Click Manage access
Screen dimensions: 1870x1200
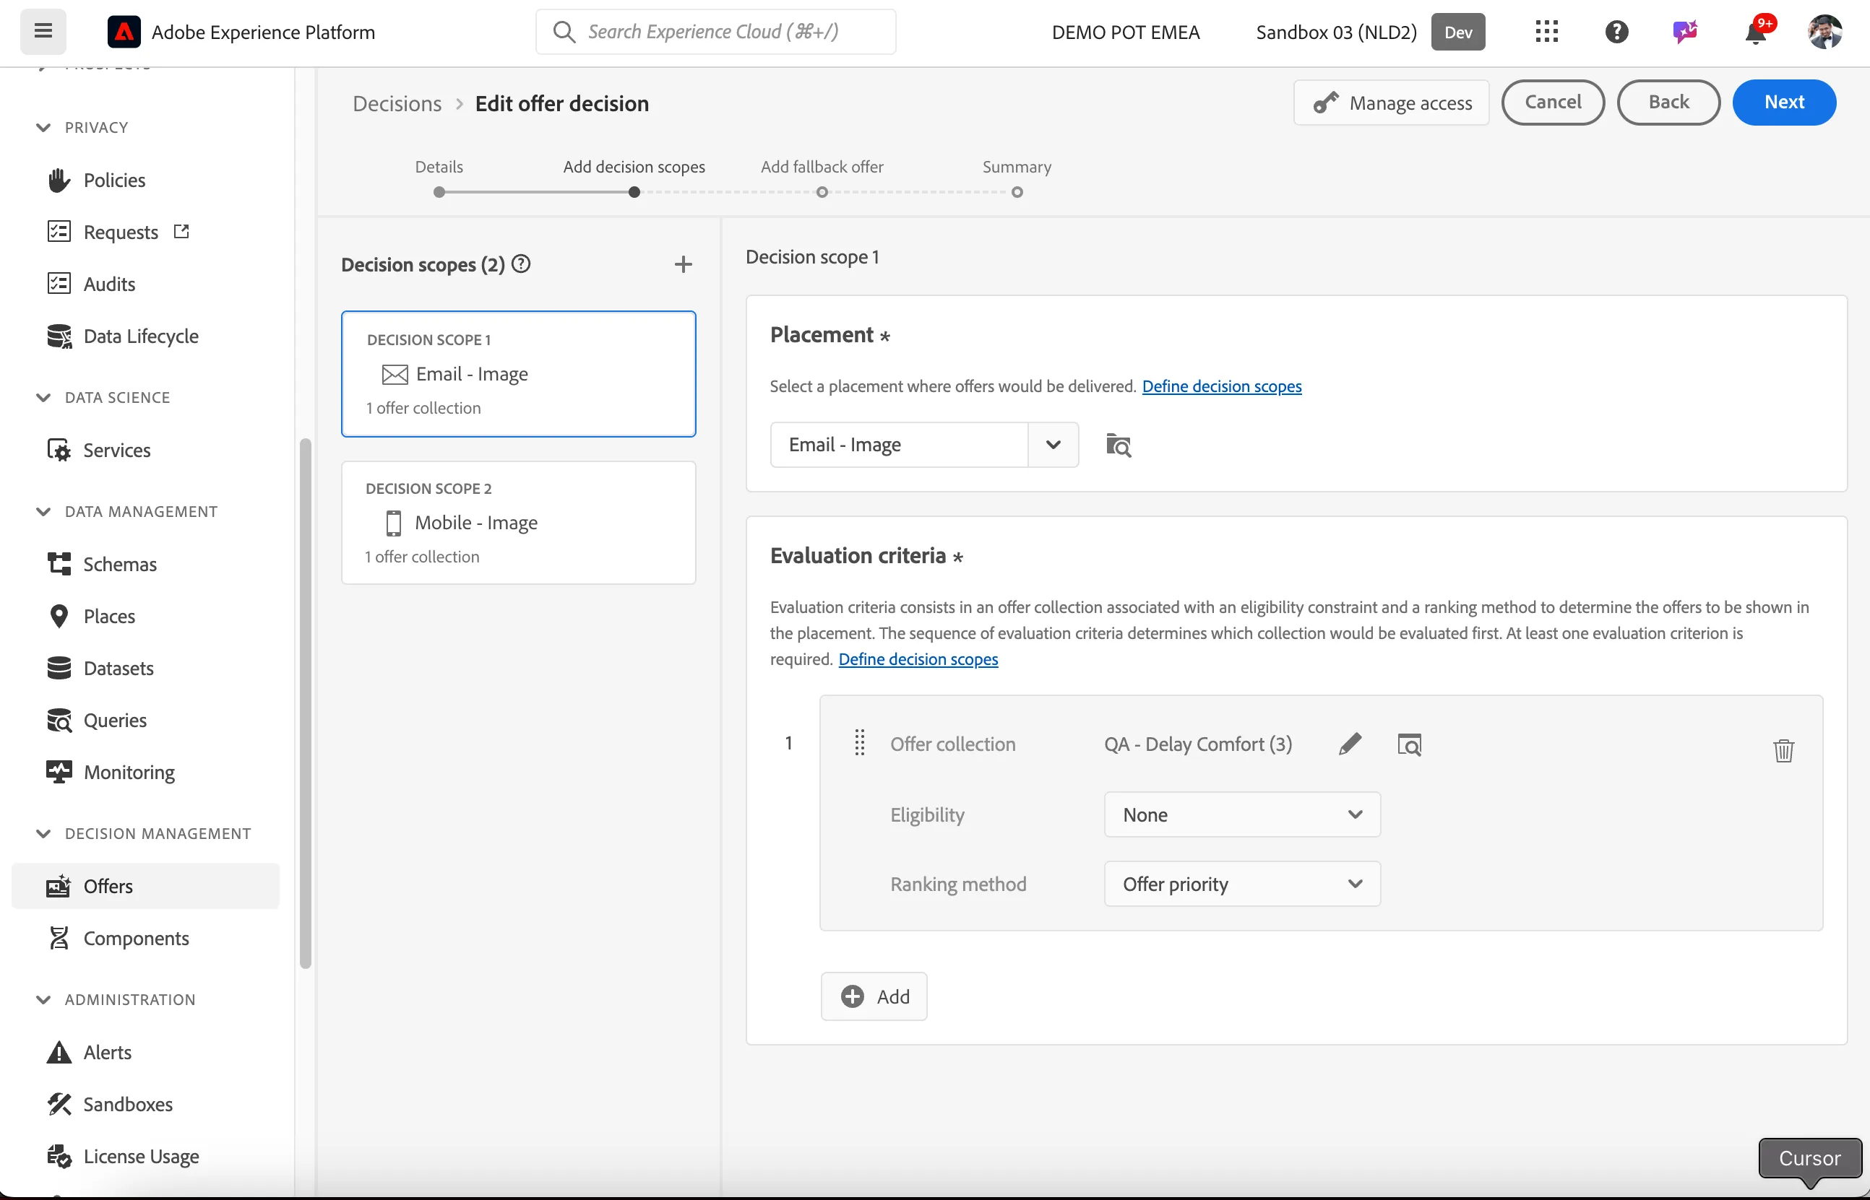click(x=1391, y=102)
